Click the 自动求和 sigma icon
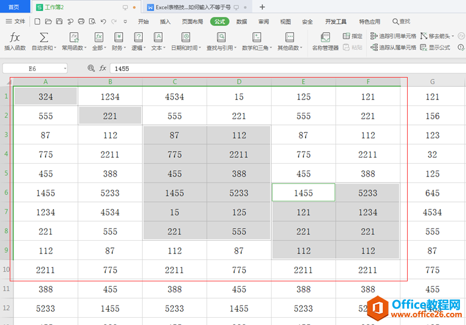Viewport: 466px width, 325px height. (44, 38)
